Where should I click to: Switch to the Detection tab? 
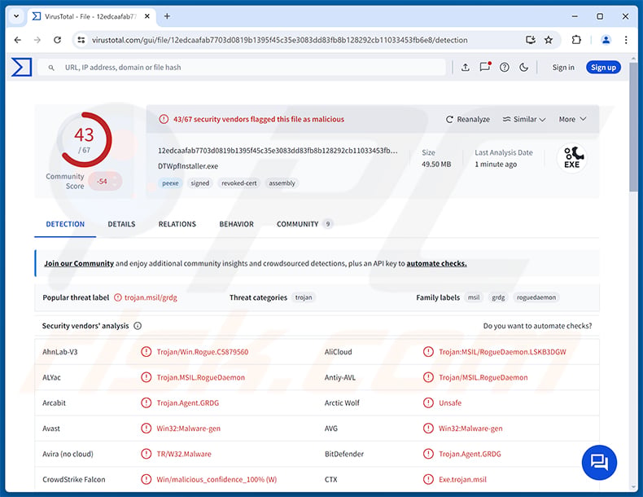[x=65, y=224]
